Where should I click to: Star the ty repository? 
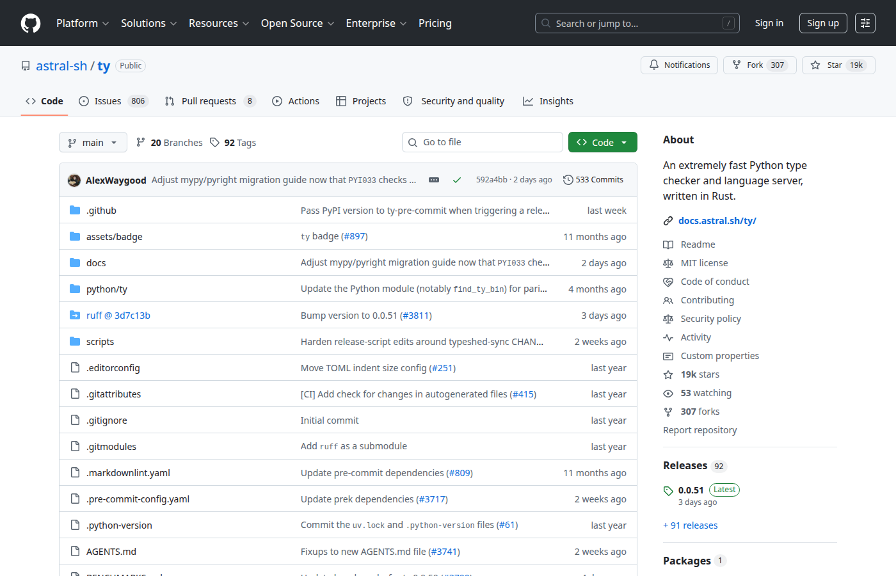pos(838,65)
